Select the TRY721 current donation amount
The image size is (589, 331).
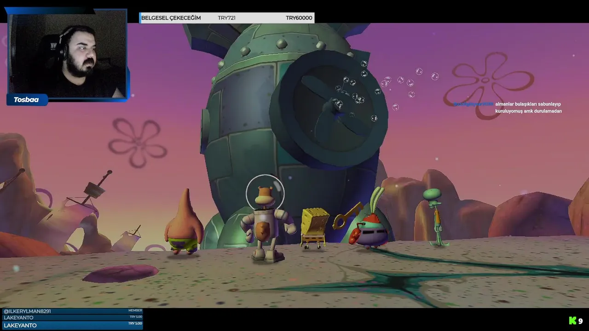pyautogui.click(x=226, y=18)
